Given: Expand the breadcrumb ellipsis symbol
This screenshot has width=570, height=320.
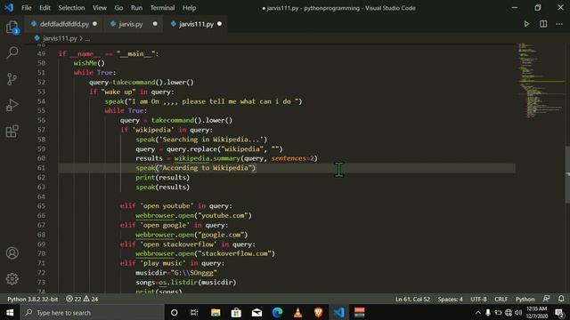Looking at the screenshot, I should [87, 38].
